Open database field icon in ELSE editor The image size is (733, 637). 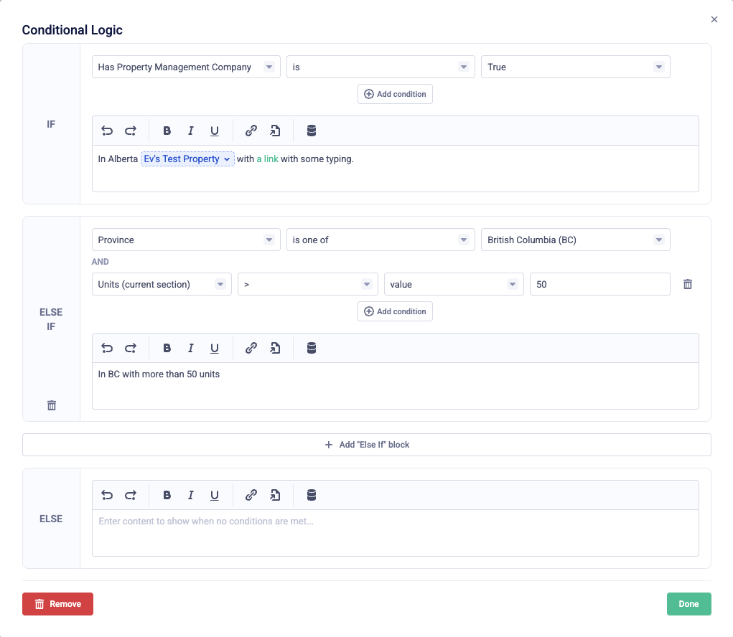point(312,495)
